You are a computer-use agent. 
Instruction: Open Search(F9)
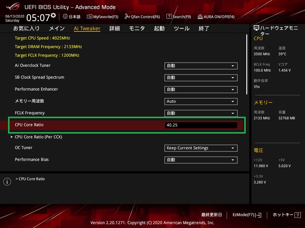tap(179, 17)
